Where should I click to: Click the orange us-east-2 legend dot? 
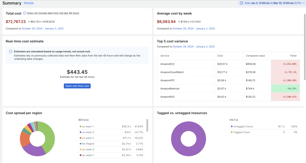tap(80, 138)
